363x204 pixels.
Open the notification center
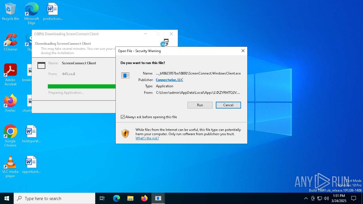(x=354, y=198)
